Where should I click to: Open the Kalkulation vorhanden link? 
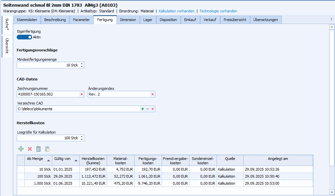click(x=176, y=11)
